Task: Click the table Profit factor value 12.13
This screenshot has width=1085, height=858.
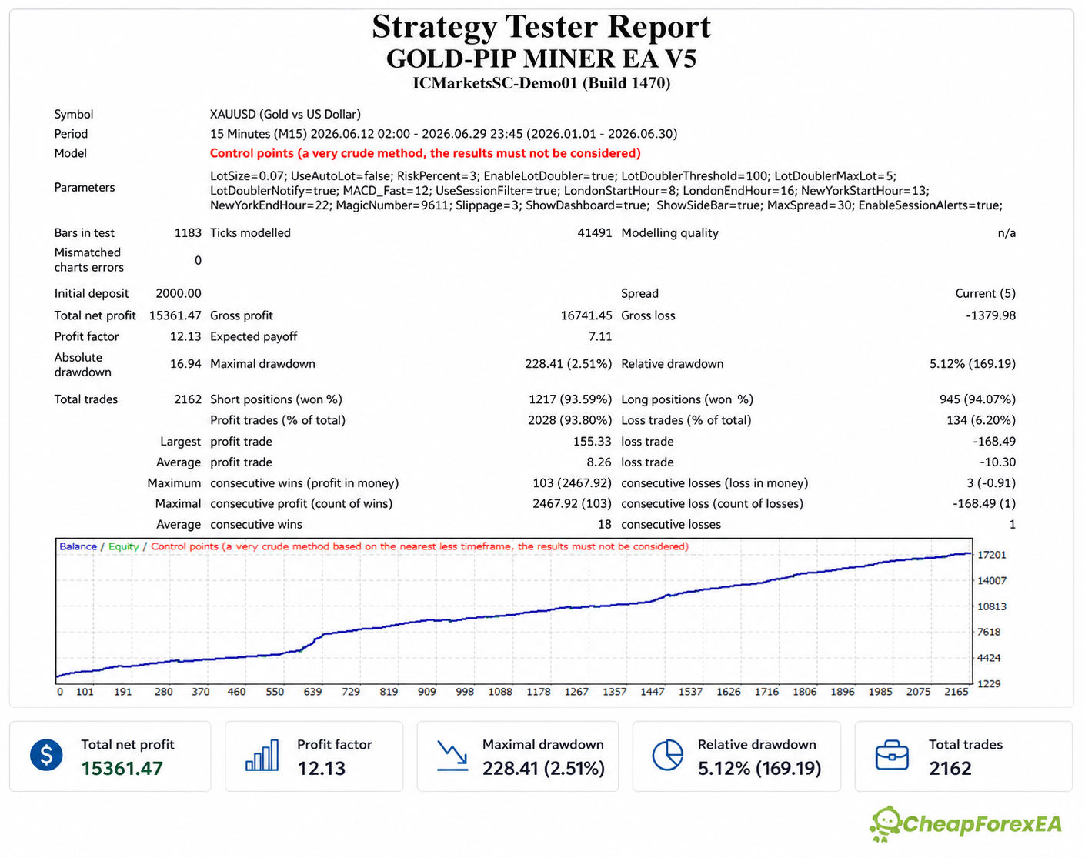Action: click(x=185, y=336)
